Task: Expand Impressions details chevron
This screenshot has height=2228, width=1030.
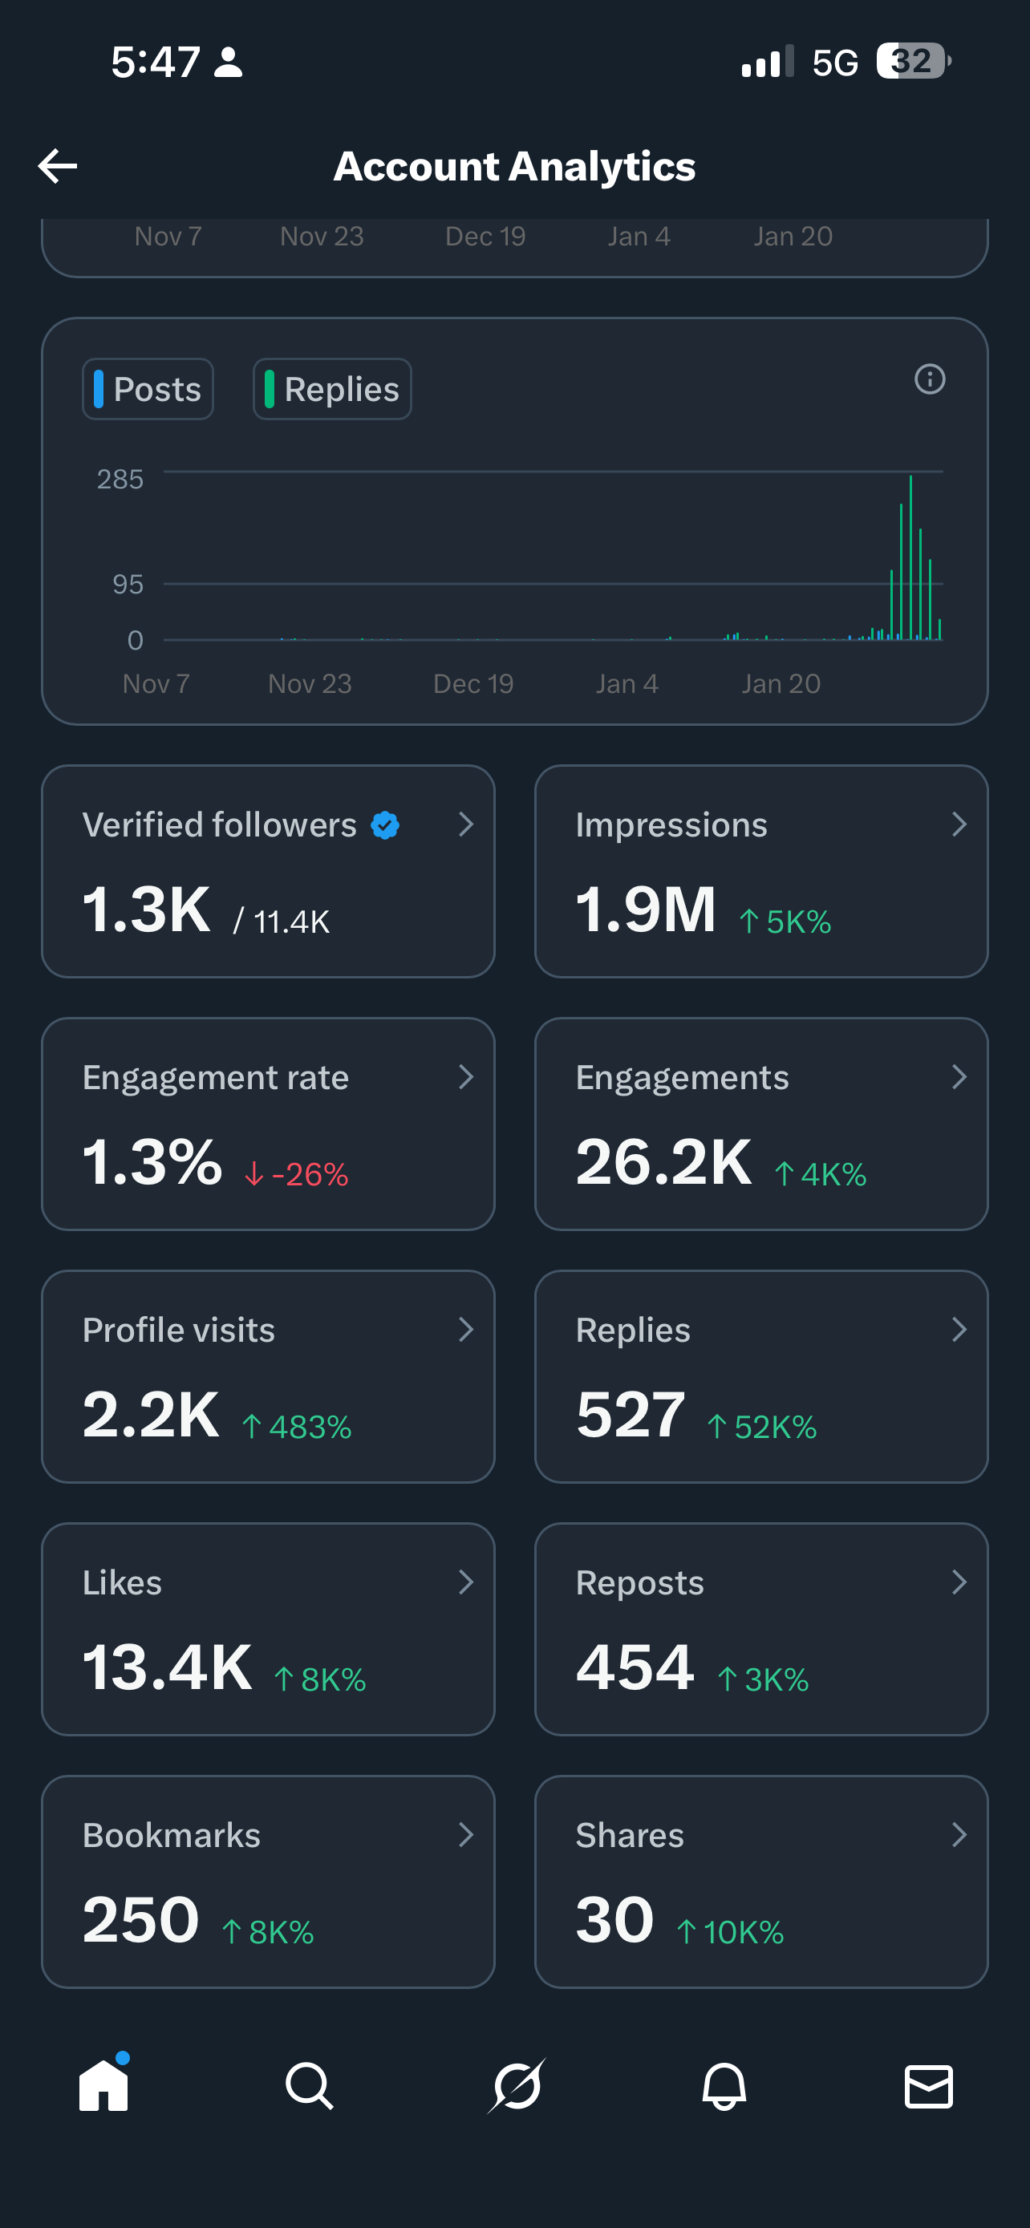Action: 959,824
